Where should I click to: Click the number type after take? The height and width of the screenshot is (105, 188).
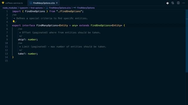pyautogui.click(x=32, y=54)
